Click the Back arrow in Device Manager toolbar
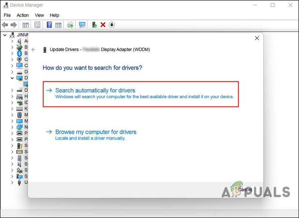 click(5, 25)
